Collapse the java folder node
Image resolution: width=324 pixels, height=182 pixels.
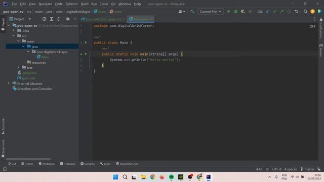tap(23, 47)
